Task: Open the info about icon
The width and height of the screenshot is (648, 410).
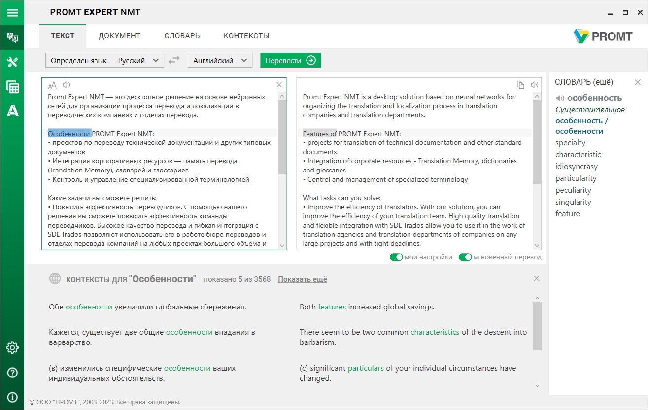Action: point(12,397)
